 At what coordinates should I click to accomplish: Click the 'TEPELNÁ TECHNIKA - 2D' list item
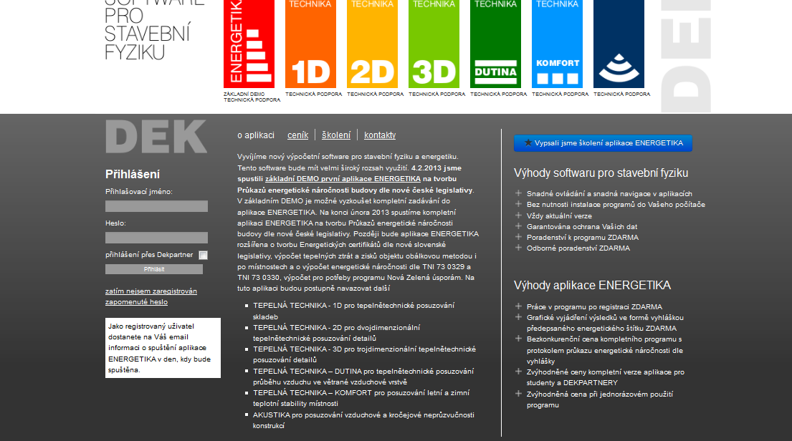pos(336,333)
